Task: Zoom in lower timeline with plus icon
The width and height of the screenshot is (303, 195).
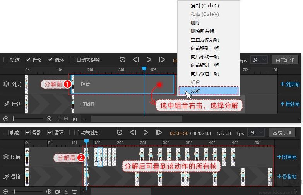Action: tap(49, 192)
